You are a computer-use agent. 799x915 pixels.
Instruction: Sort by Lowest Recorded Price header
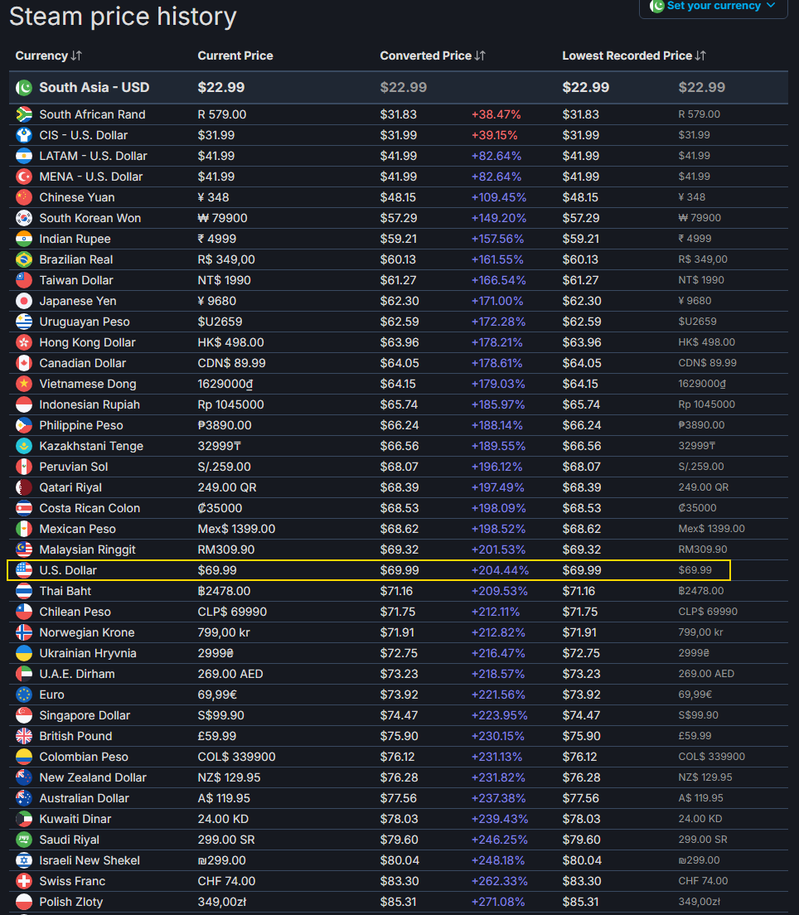coord(634,56)
